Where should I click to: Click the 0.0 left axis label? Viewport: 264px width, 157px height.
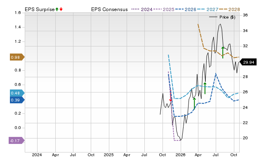[x=18, y=128]
